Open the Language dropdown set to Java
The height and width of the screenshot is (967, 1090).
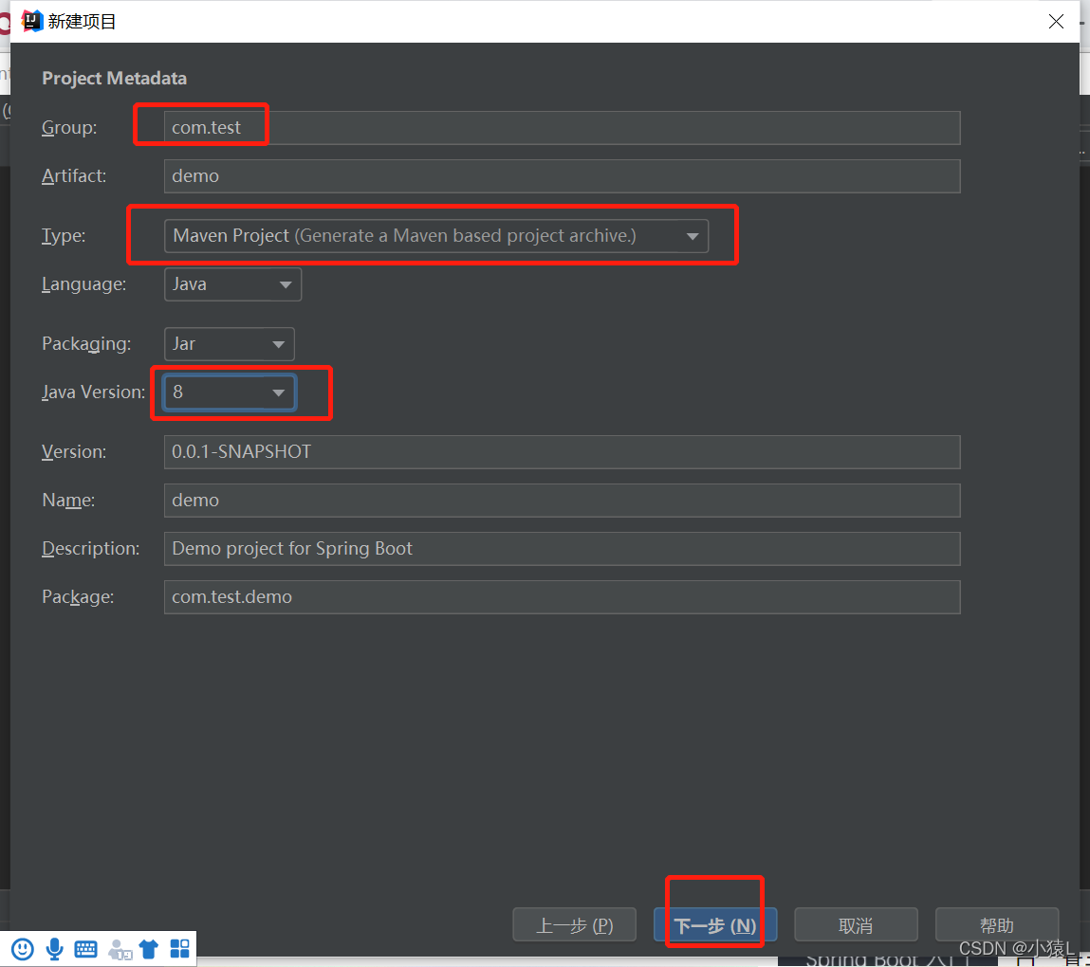[232, 284]
